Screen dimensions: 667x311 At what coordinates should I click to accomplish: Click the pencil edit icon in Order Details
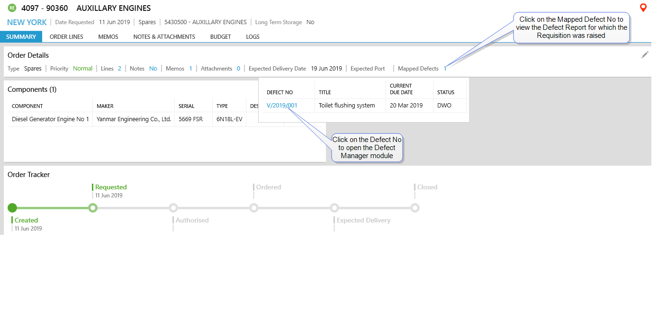pos(644,55)
